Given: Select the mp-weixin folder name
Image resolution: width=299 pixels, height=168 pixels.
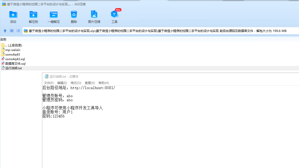Looking at the screenshot, I should point(13,50).
